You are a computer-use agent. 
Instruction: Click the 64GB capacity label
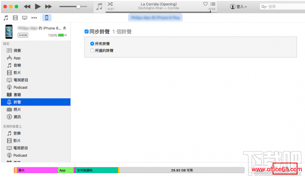pyautogui.click(x=23, y=35)
